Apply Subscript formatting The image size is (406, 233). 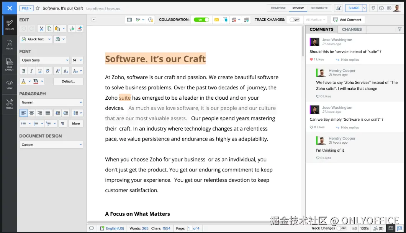(66, 71)
